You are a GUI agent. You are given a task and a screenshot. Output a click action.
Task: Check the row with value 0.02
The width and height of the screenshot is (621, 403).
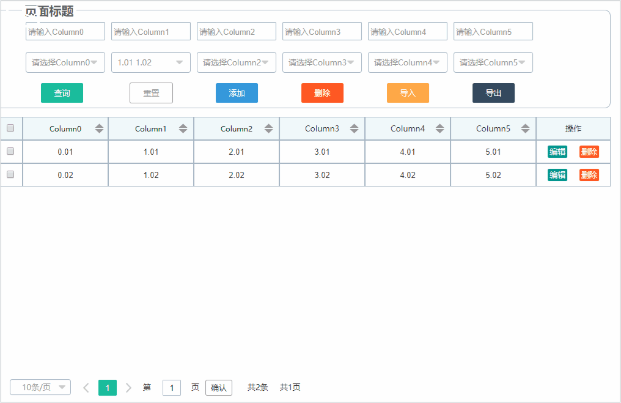click(10, 174)
